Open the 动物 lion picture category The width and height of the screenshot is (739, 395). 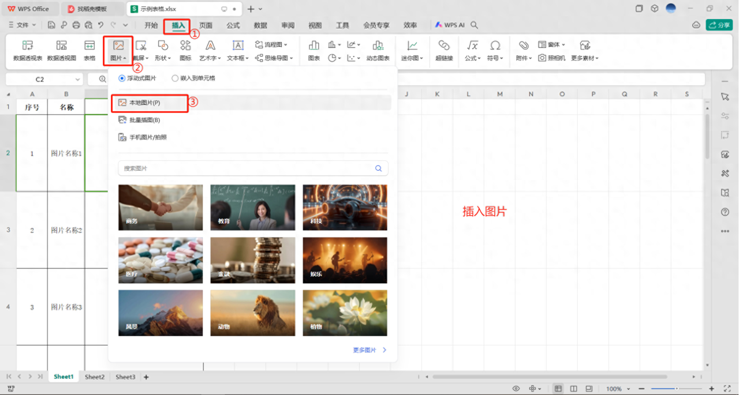point(253,313)
